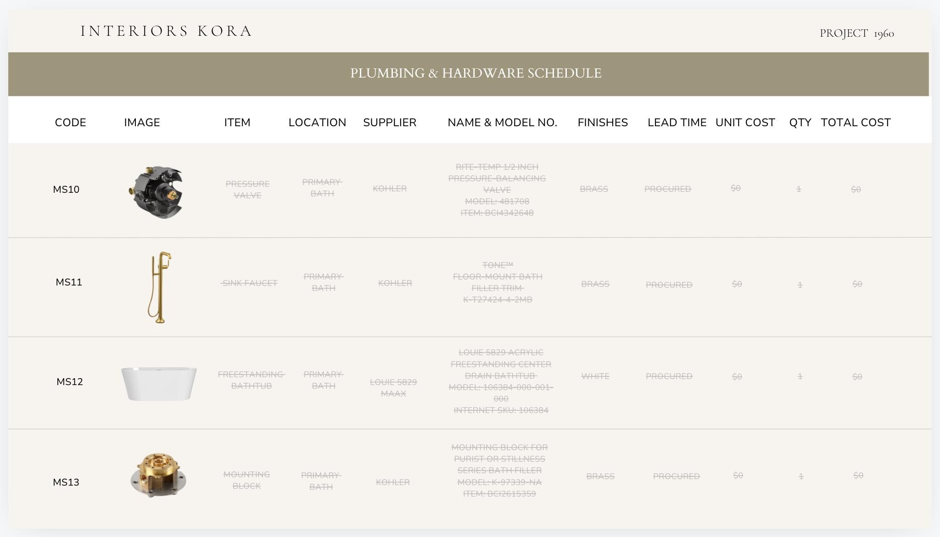Select the MS13 PROCURED lead time cell
The height and width of the screenshot is (537, 940).
click(x=677, y=476)
